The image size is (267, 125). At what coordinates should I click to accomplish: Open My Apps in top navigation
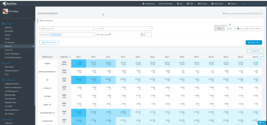(x=202, y=4)
